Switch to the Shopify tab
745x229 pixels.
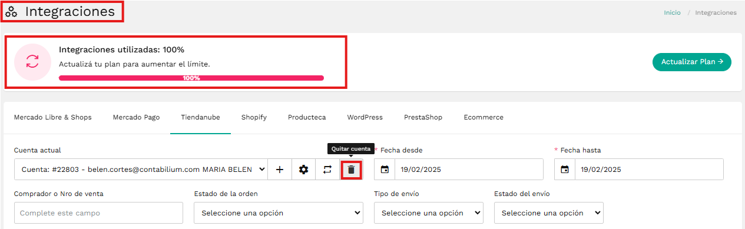pos(254,117)
